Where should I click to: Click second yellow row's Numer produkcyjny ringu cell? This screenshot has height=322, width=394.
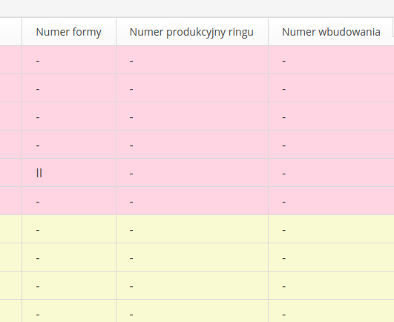(x=192, y=257)
